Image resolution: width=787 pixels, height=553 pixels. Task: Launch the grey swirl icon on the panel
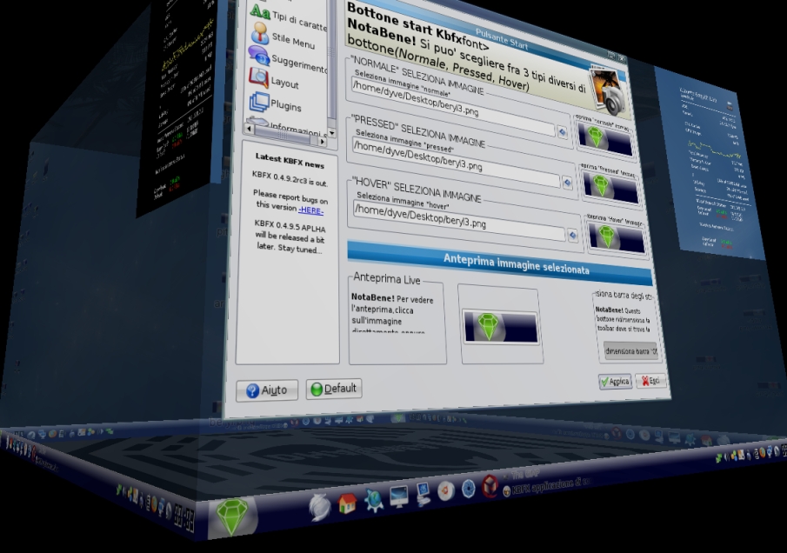[x=319, y=506]
